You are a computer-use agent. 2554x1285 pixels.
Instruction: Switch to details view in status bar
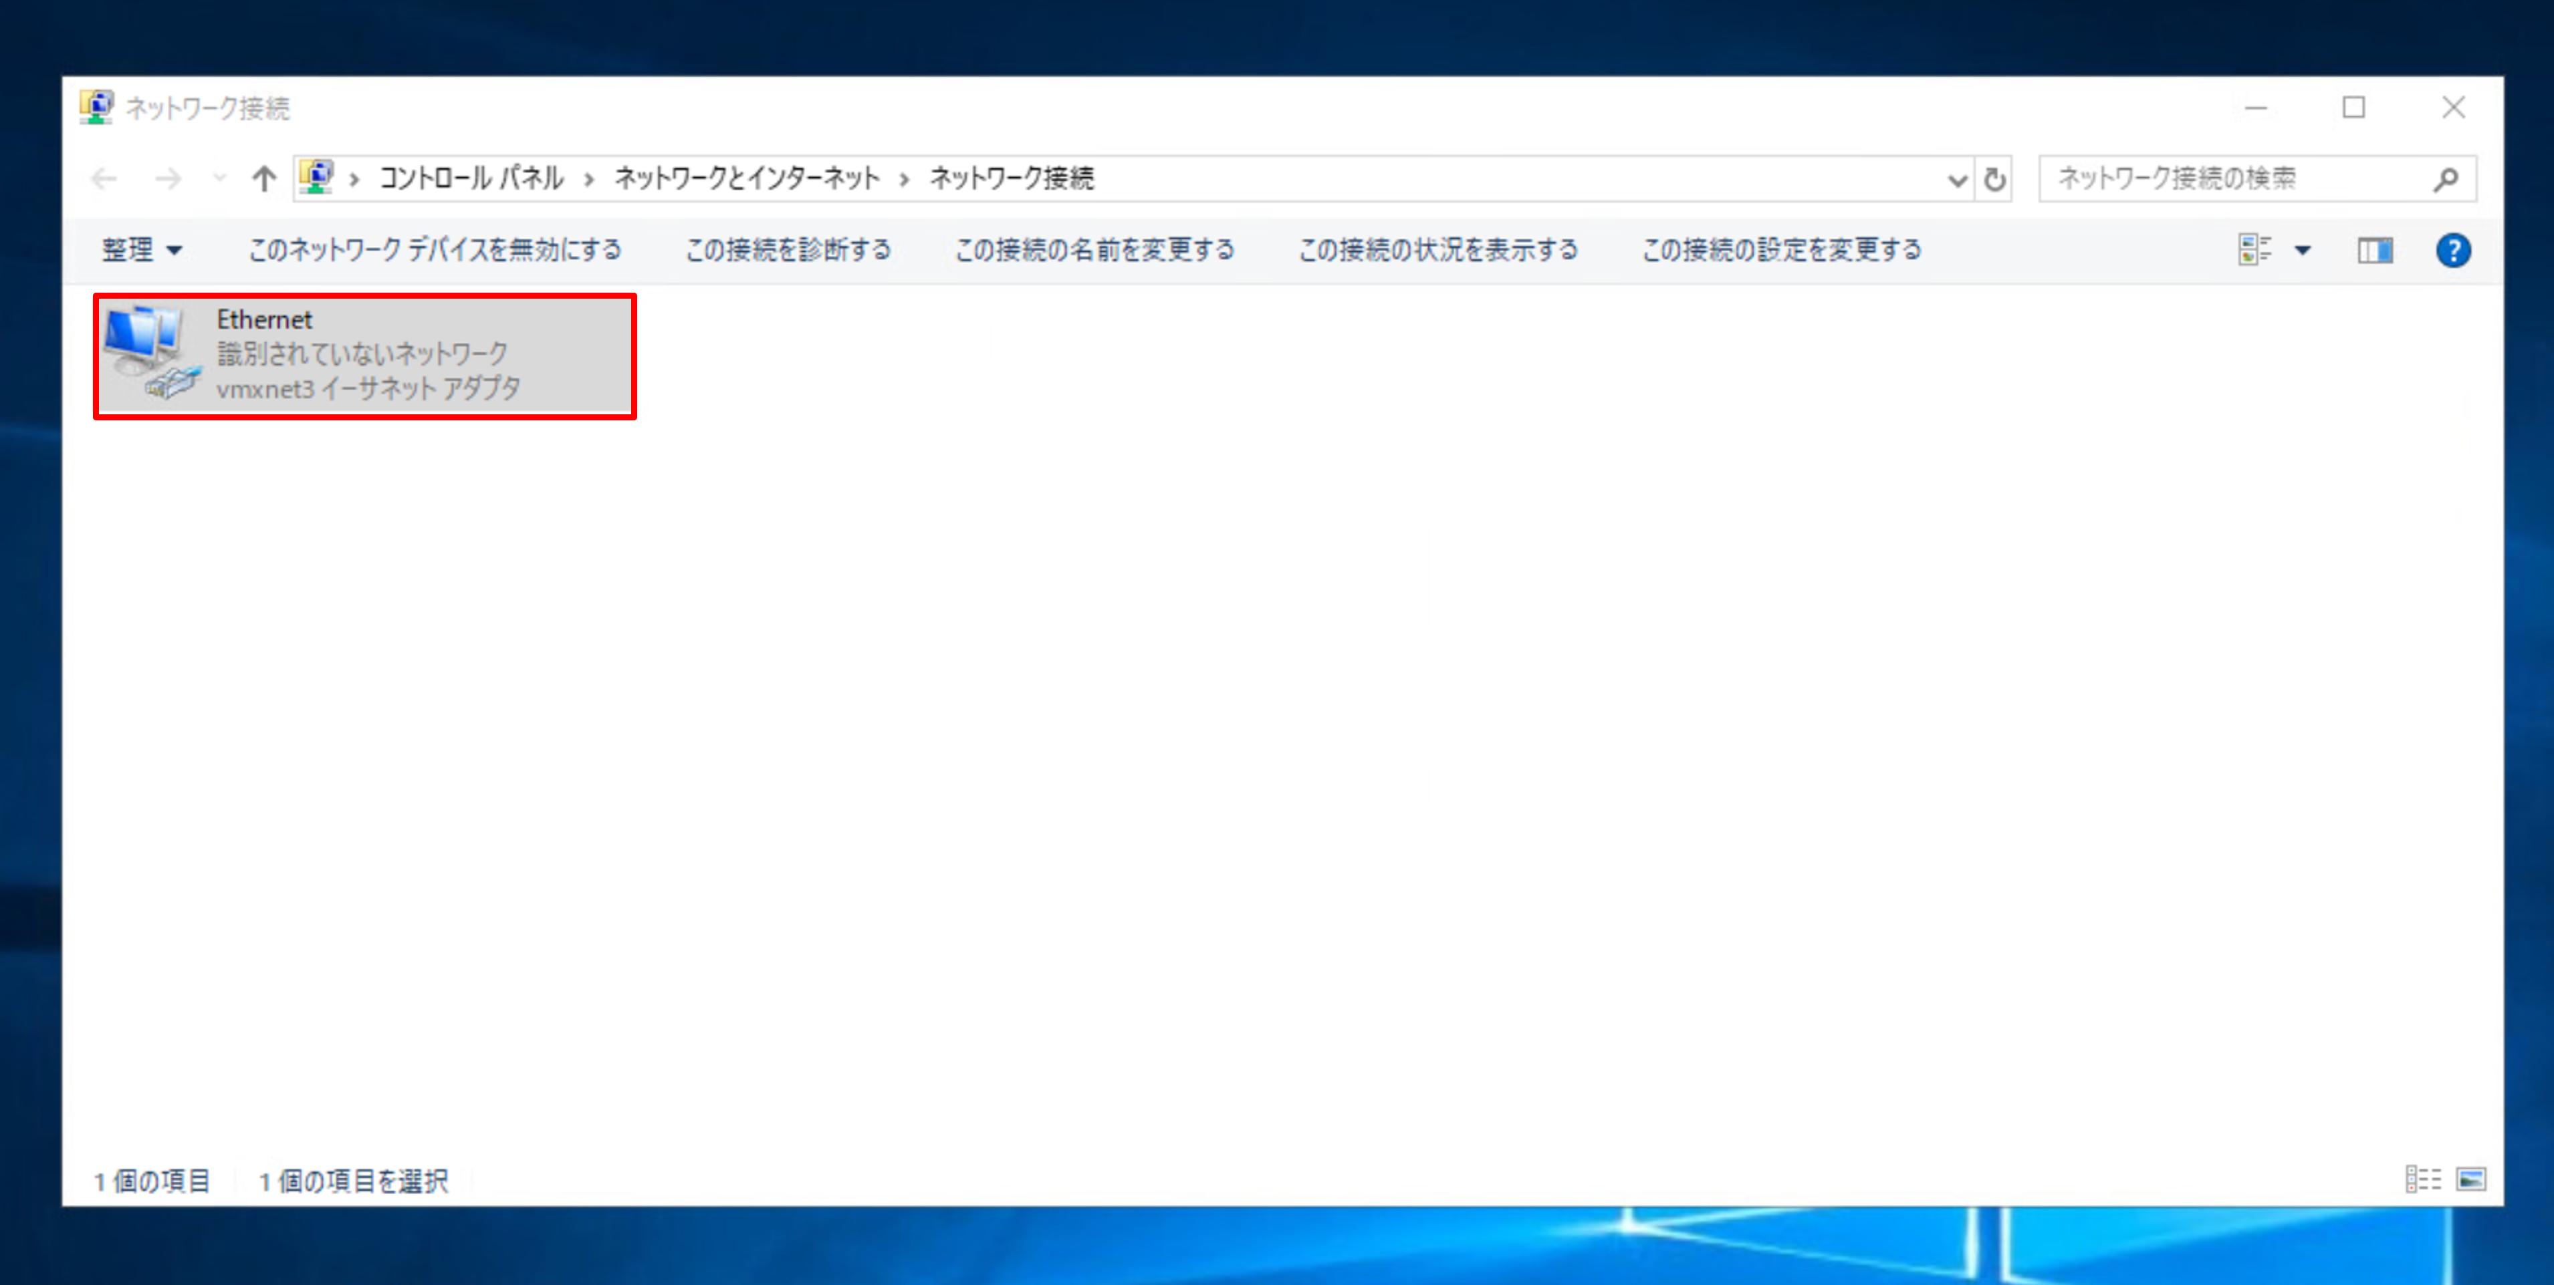coord(2422,1179)
